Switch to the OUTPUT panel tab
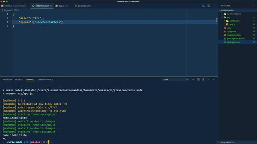This screenshot has width=257, height=144. click(19, 80)
